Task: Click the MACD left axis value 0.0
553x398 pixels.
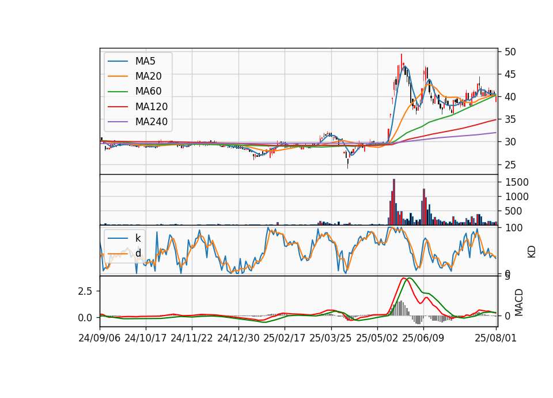Action: [85, 318]
